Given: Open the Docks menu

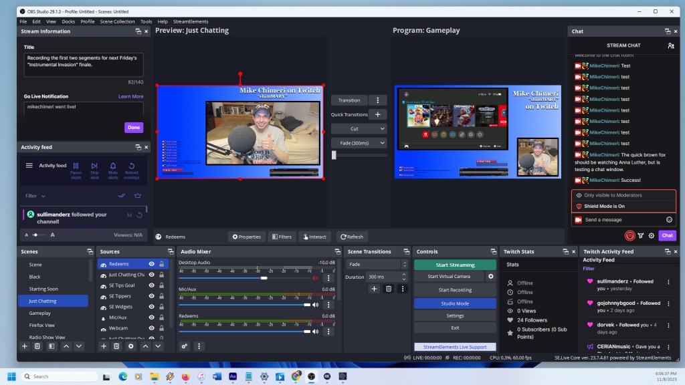Looking at the screenshot, I should pyautogui.click(x=68, y=21).
